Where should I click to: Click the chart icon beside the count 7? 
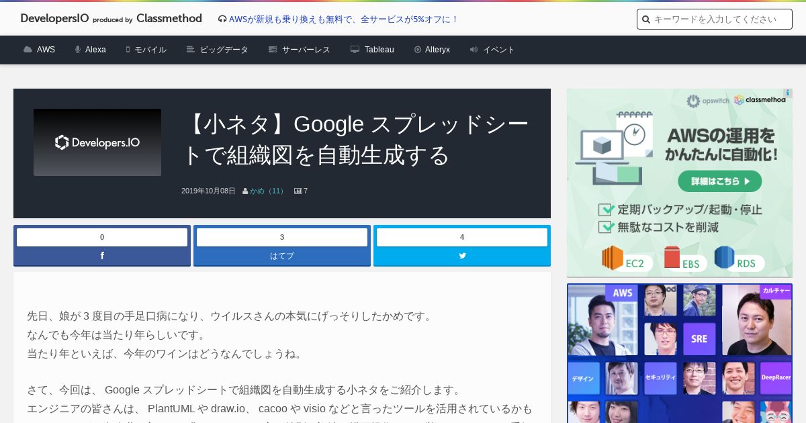point(298,191)
